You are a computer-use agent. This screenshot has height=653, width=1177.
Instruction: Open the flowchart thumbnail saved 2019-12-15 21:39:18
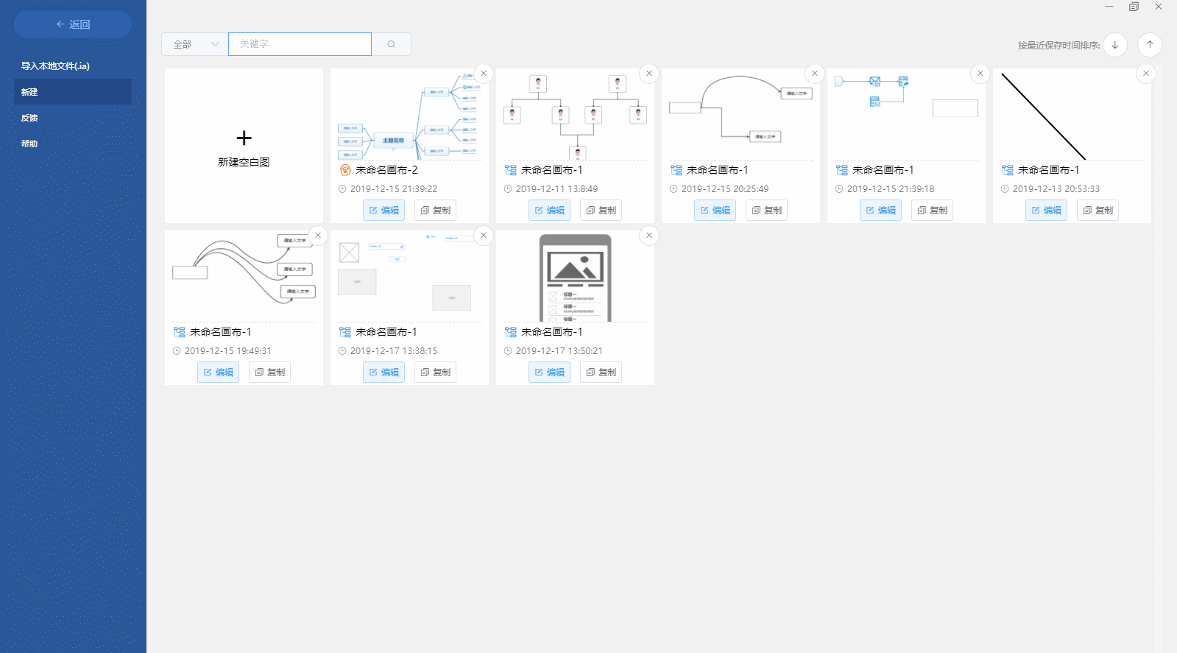tap(906, 114)
